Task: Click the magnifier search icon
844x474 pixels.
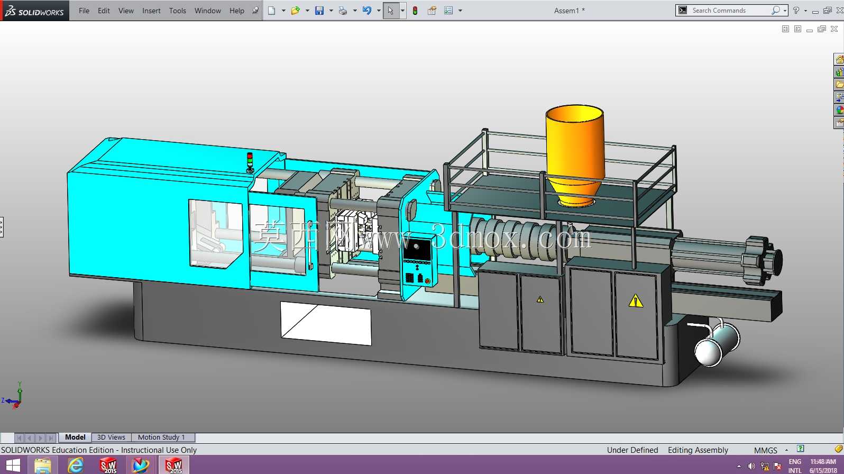Action: tap(776, 11)
